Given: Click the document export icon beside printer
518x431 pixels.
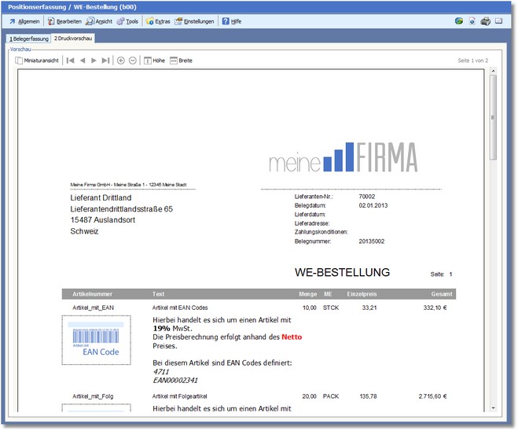Looking at the screenshot, I should click(472, 21).
